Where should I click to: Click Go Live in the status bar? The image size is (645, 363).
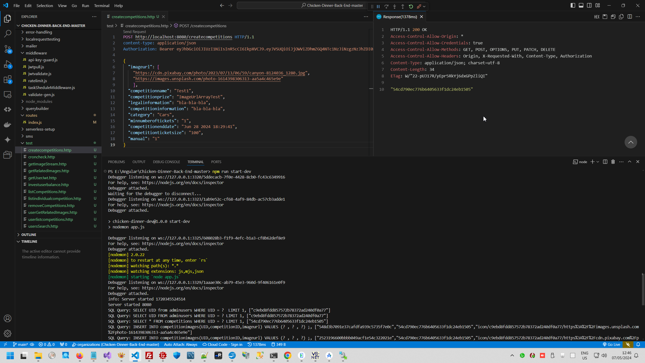pos(611,344)
